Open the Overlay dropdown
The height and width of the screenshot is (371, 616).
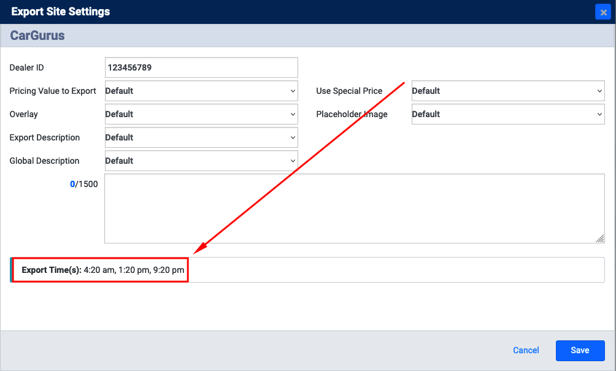coord(201,114)
